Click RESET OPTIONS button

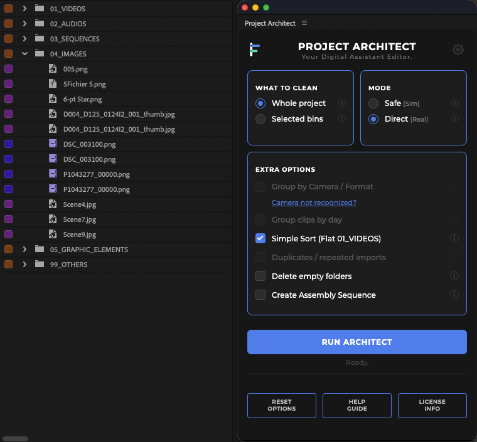282,405
